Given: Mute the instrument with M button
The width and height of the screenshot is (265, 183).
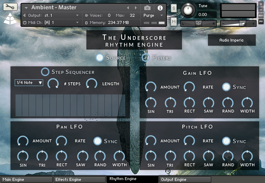Looking at the screenshot, I should click(x=174, y=21).
